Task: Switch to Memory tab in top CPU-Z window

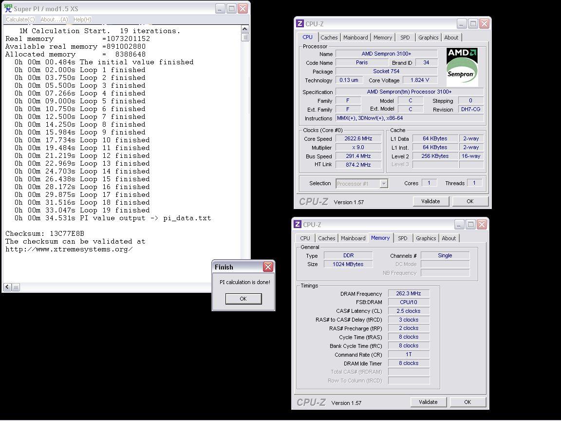Action: pos(382,37)
